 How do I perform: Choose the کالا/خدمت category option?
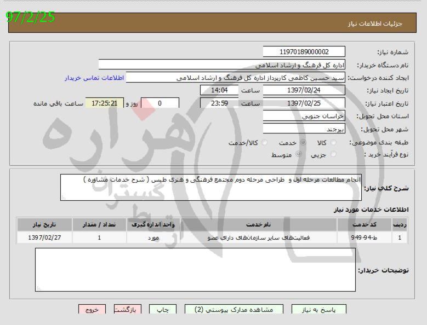point(265,143)
